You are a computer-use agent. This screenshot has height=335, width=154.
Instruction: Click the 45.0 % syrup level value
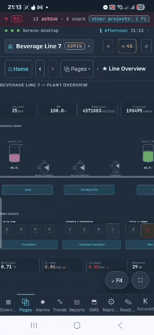(x=15, y=168)
